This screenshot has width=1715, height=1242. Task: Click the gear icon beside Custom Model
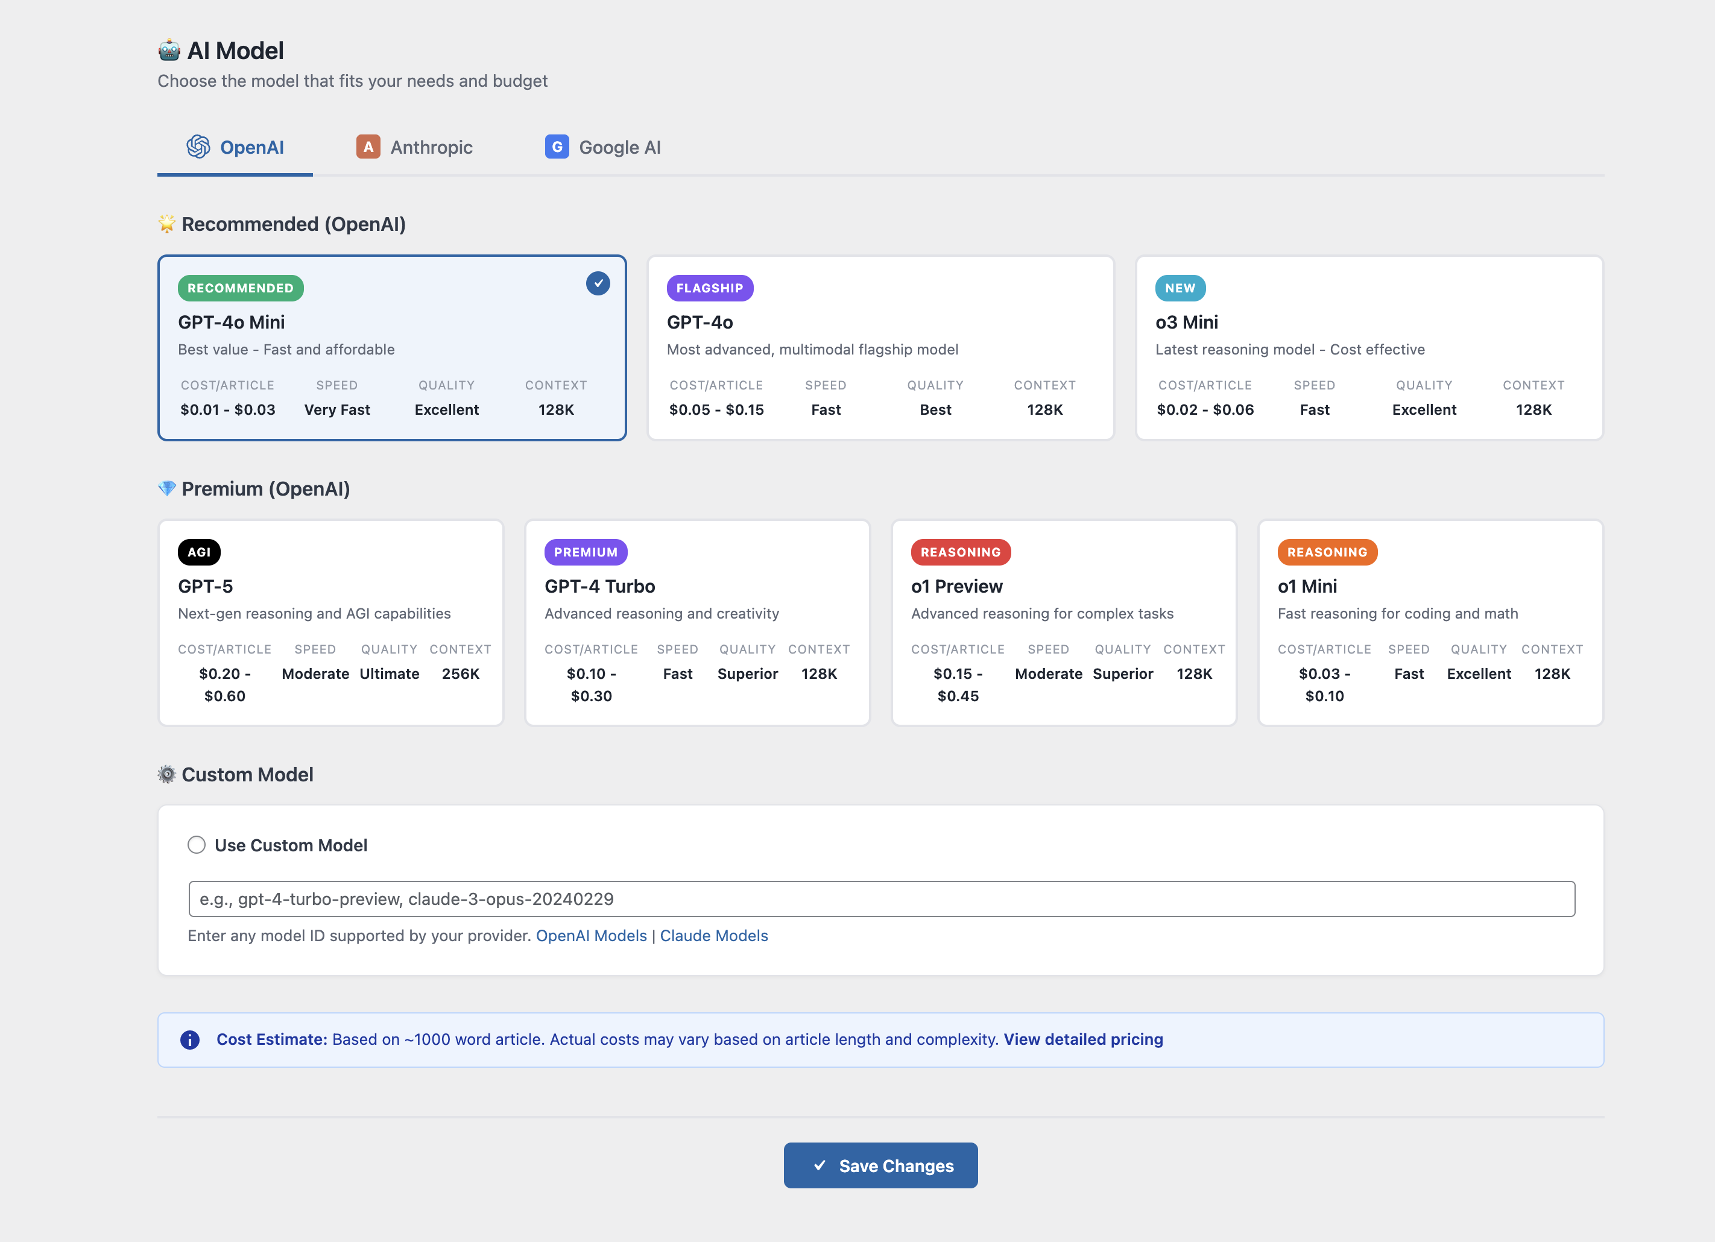click(x=166, y=774)
